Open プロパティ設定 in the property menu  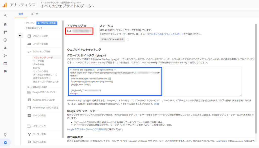click(x=40, y=36)
